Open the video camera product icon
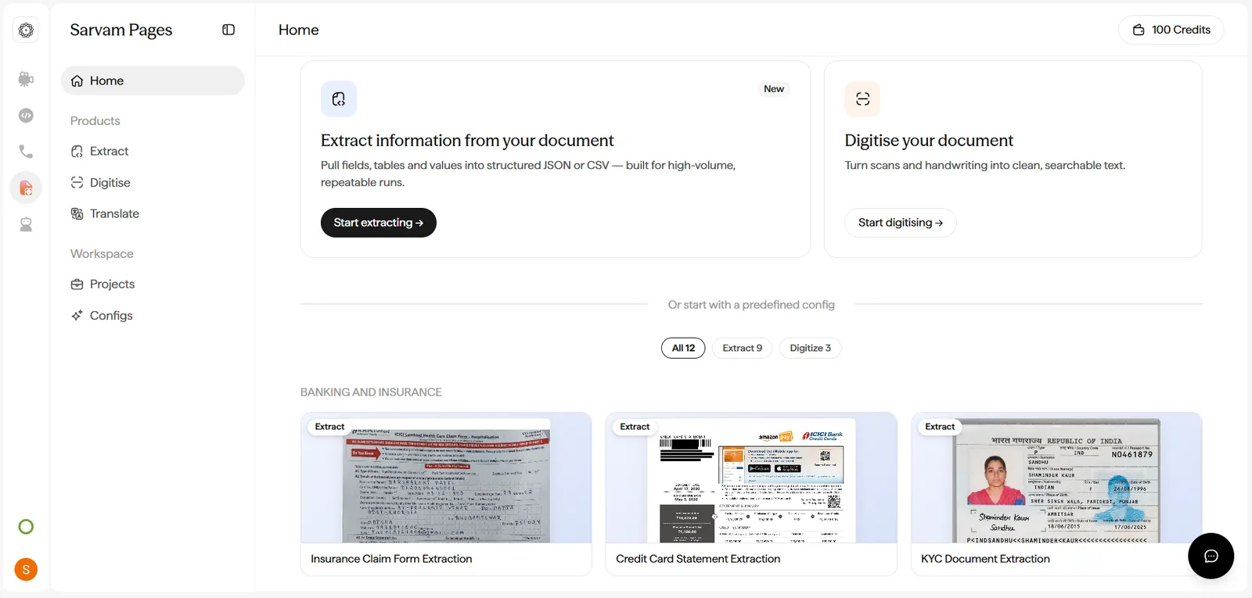 click(26, 79)
